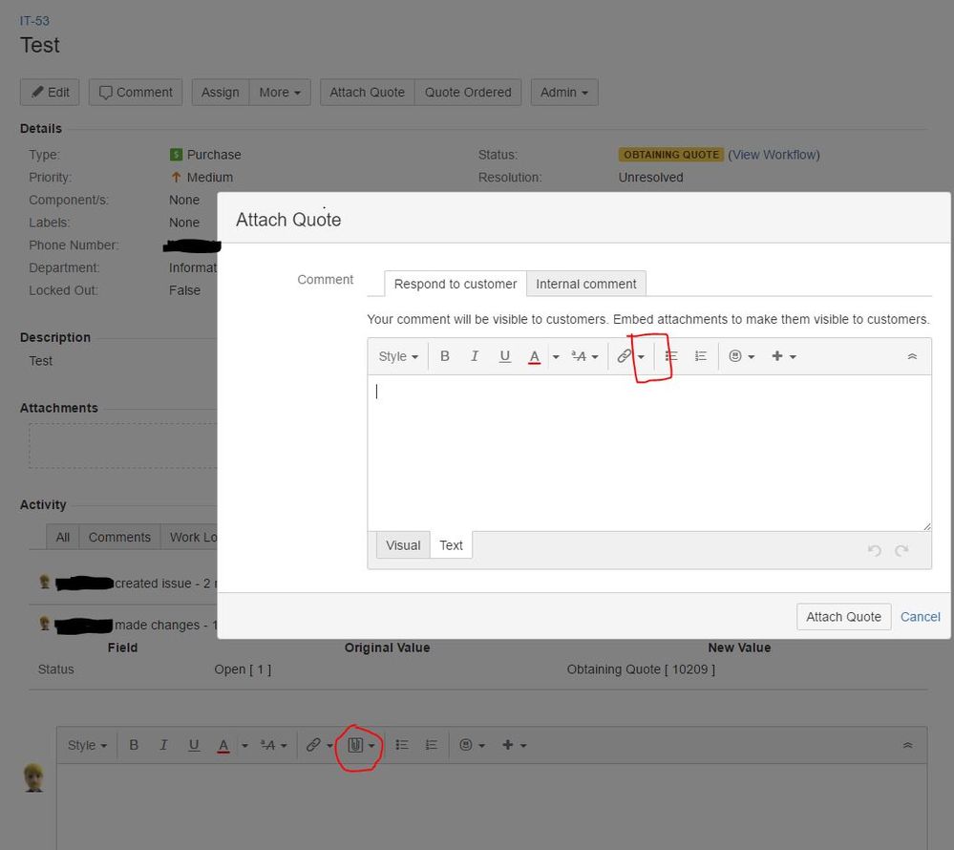
Task: Click Medium priority arrow icon
Action: [176, 177]
